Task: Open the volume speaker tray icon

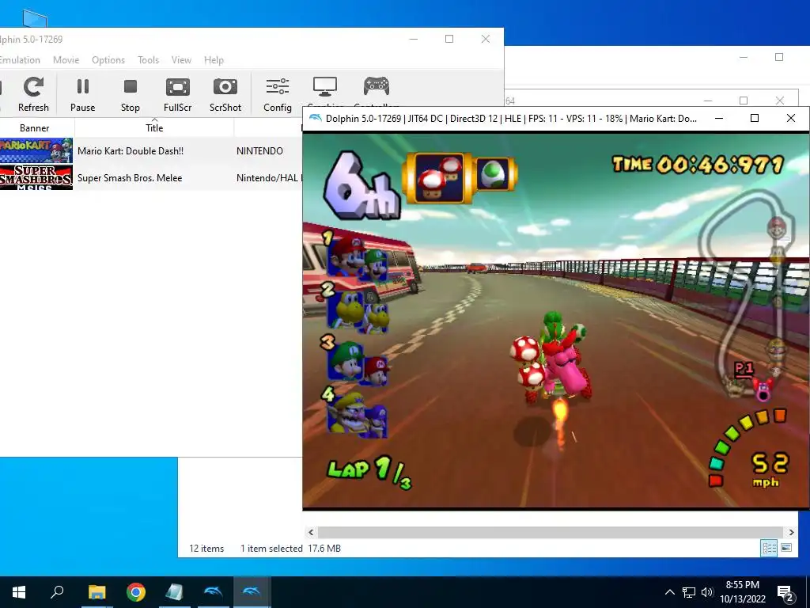Action: pos(707,592)
